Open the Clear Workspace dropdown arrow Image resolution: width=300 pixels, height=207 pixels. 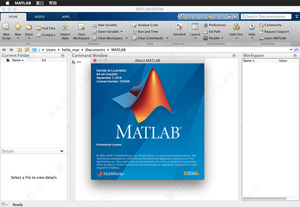pos(126,38)
